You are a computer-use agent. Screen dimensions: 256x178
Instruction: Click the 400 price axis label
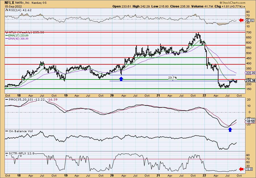(x=249, y=64)
